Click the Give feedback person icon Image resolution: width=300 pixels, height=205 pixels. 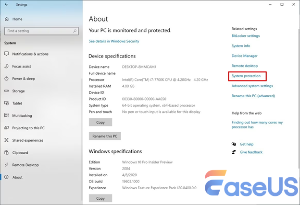click(234, 152)
